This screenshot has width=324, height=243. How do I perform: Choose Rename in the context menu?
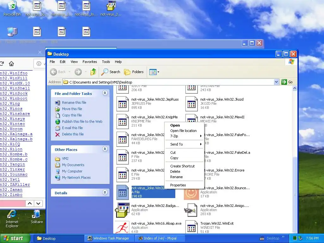tap(184, 177)
